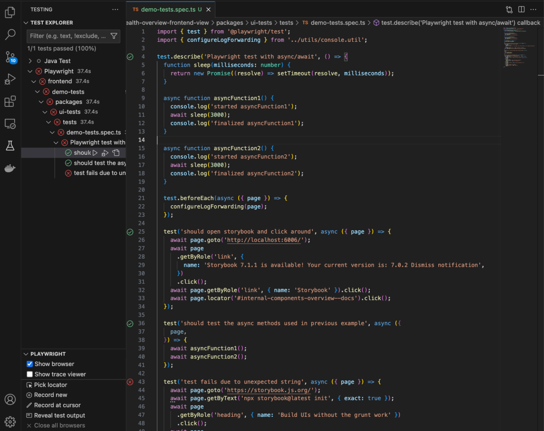
Task: Close the demo-tests.spec.ts tab
Action: click(209, 10)
